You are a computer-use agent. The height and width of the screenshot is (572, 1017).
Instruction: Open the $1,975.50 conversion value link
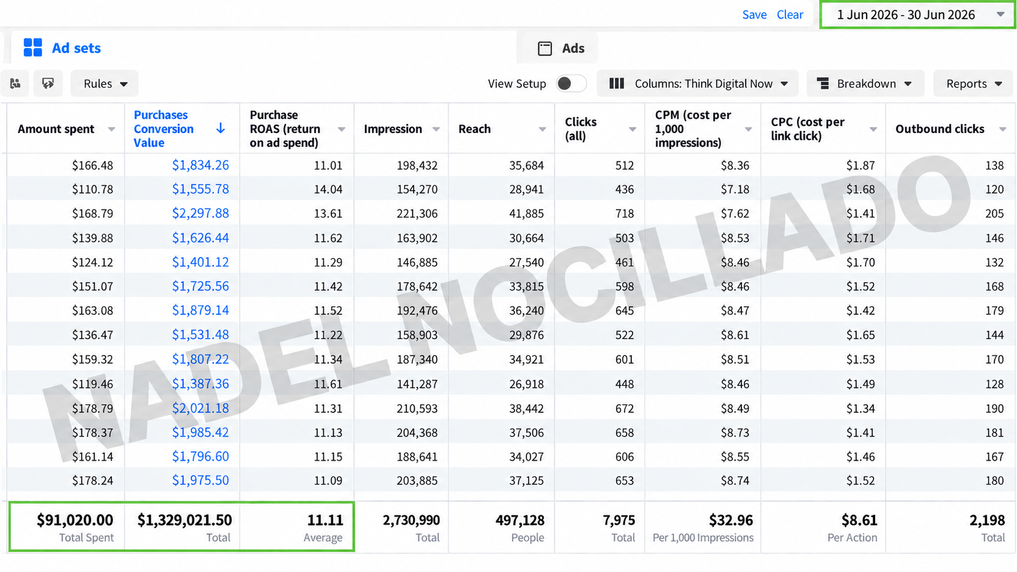click(200, 480)
